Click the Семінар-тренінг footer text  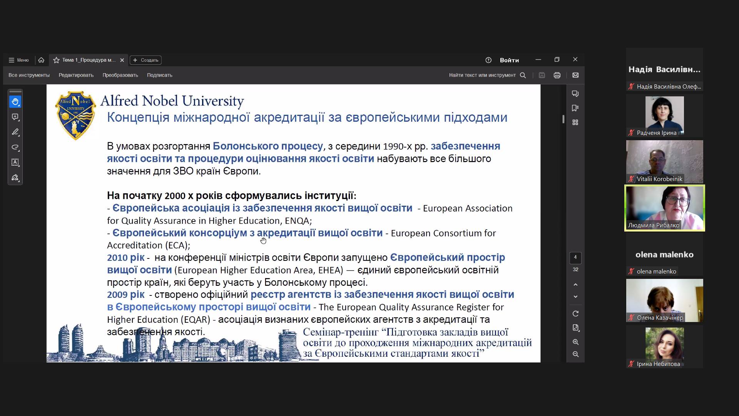[x=417, y=343]
